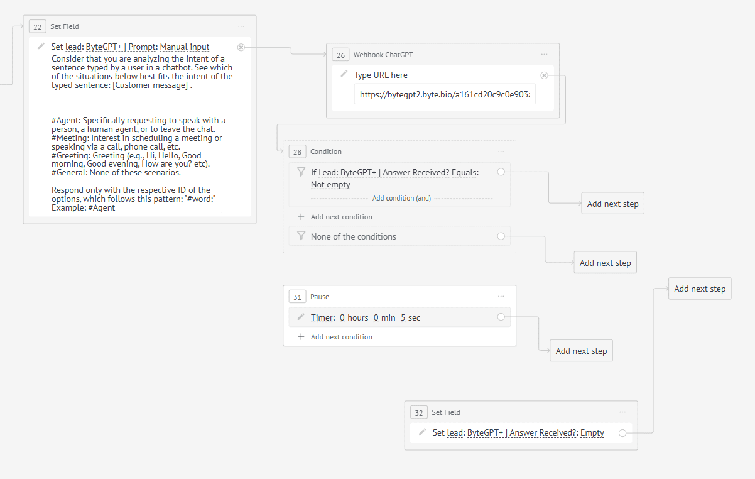Viewport: 755px width, 479px height.
Task: Change the Equals operator in the condition
Action: coord(465,172)
